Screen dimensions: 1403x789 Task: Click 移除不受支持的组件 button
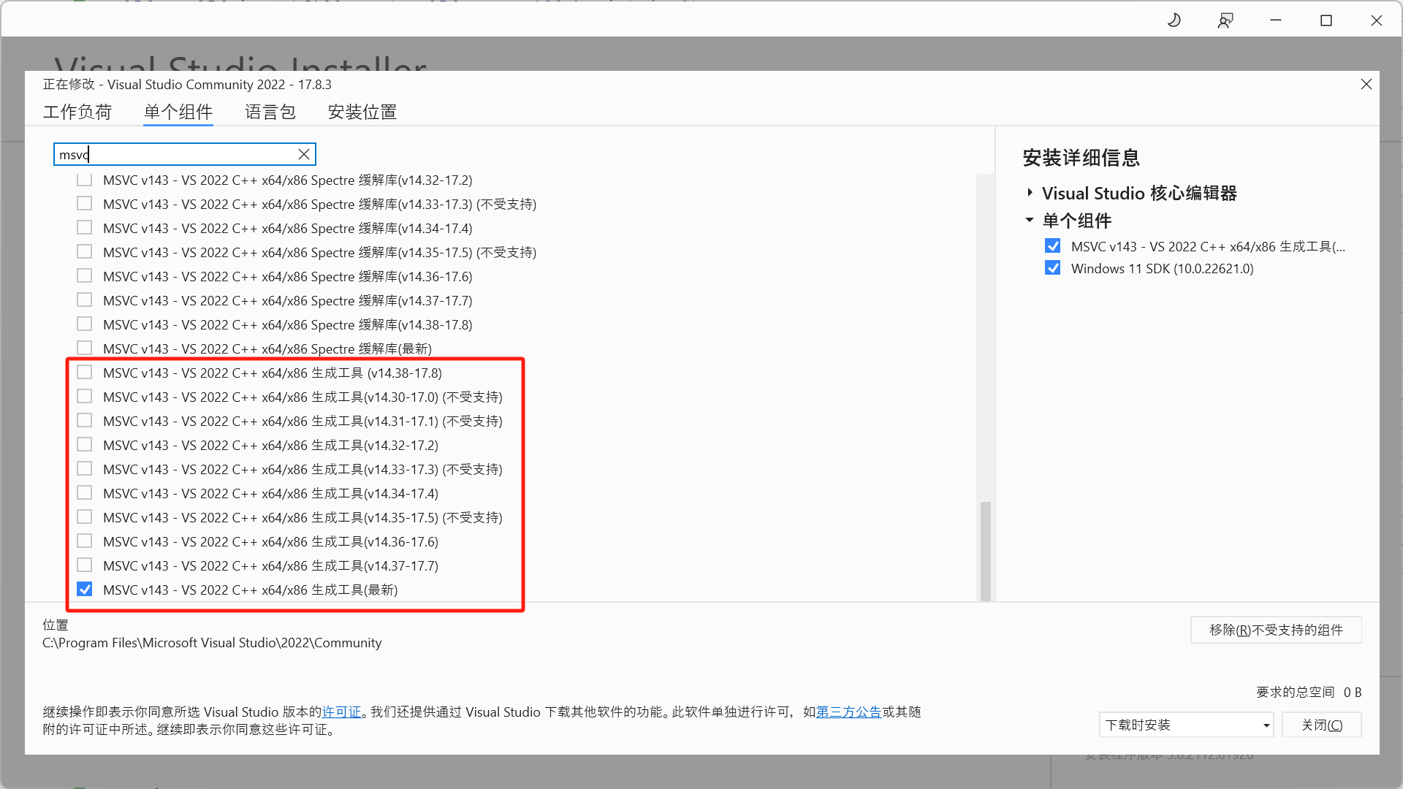click(1276, 630)
